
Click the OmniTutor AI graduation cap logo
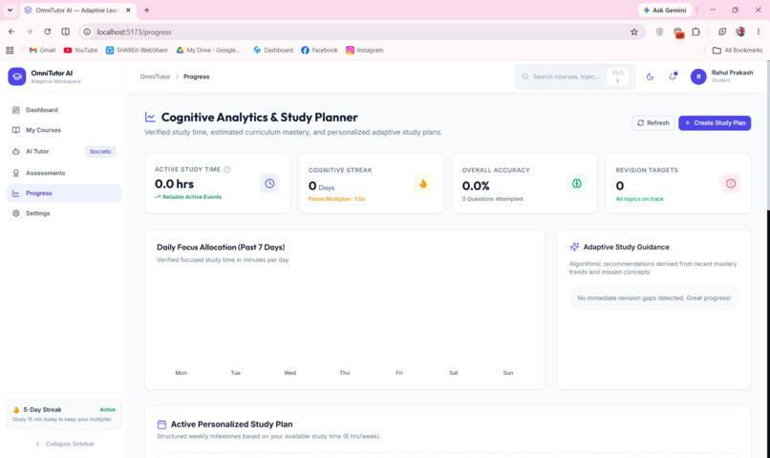pyautogui.click(x=16, y=76)
